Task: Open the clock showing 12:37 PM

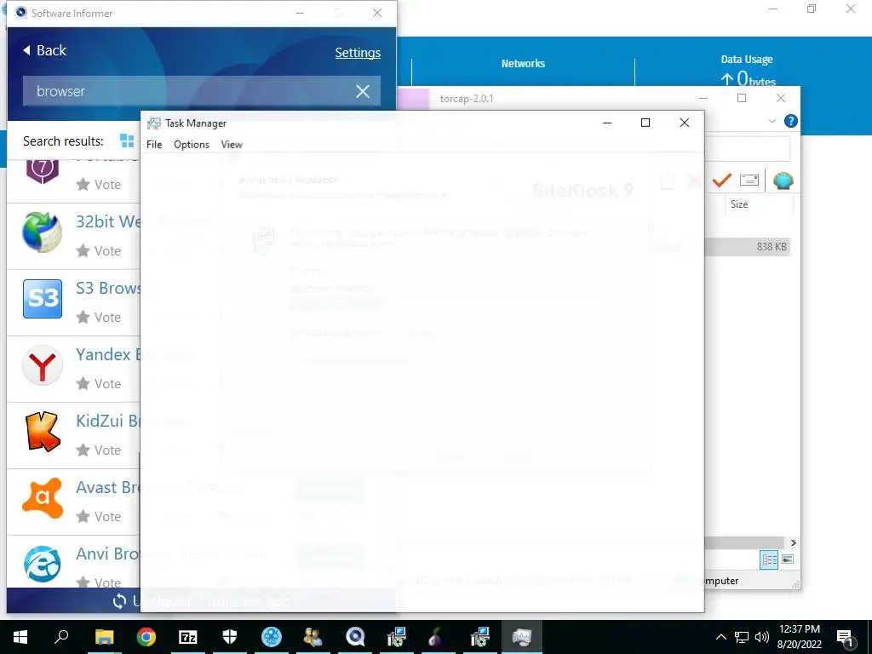Action: pos(799,637)
